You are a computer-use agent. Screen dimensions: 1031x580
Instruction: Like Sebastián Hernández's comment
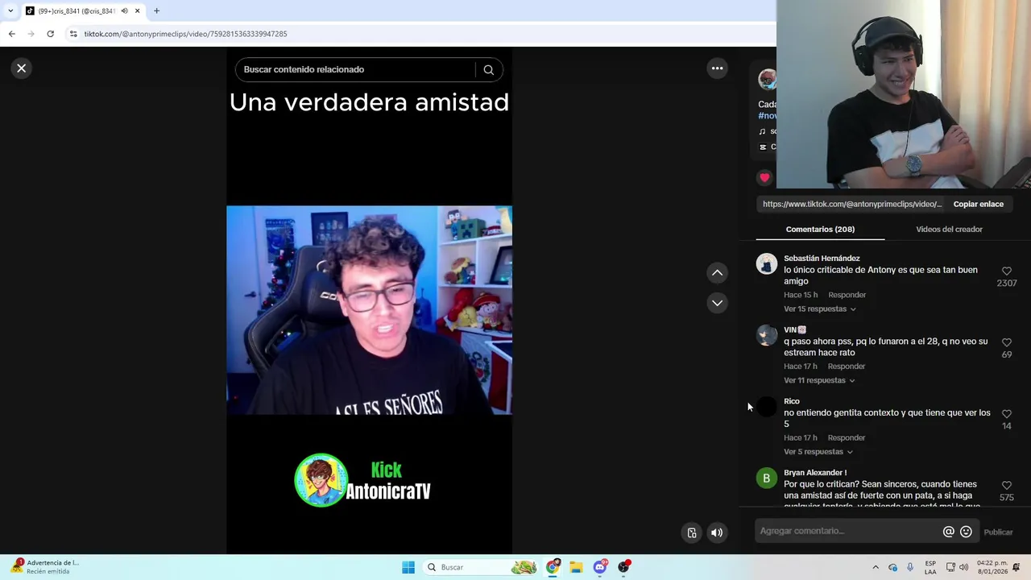pos(1006,271)
